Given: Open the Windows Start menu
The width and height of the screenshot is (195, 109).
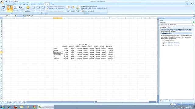Looking at the screenshot, I should coord(3,107).
